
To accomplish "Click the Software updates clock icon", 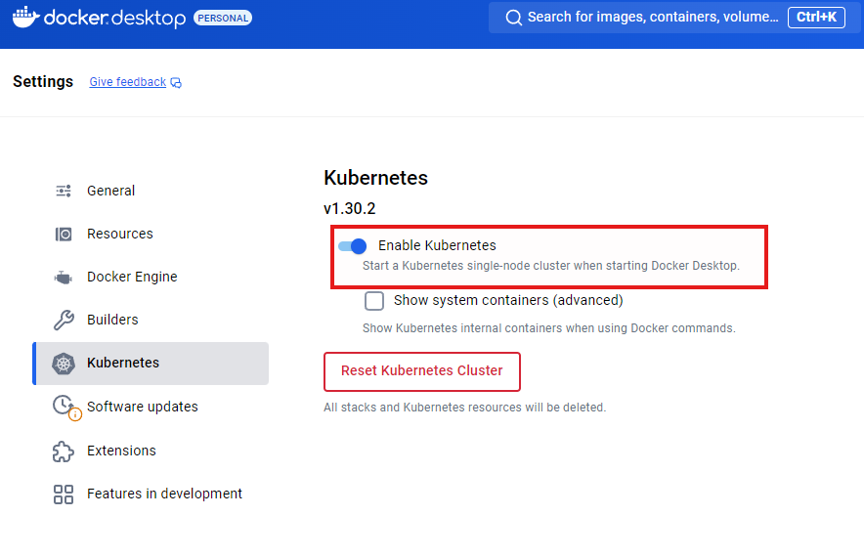I will coord(63,405).
